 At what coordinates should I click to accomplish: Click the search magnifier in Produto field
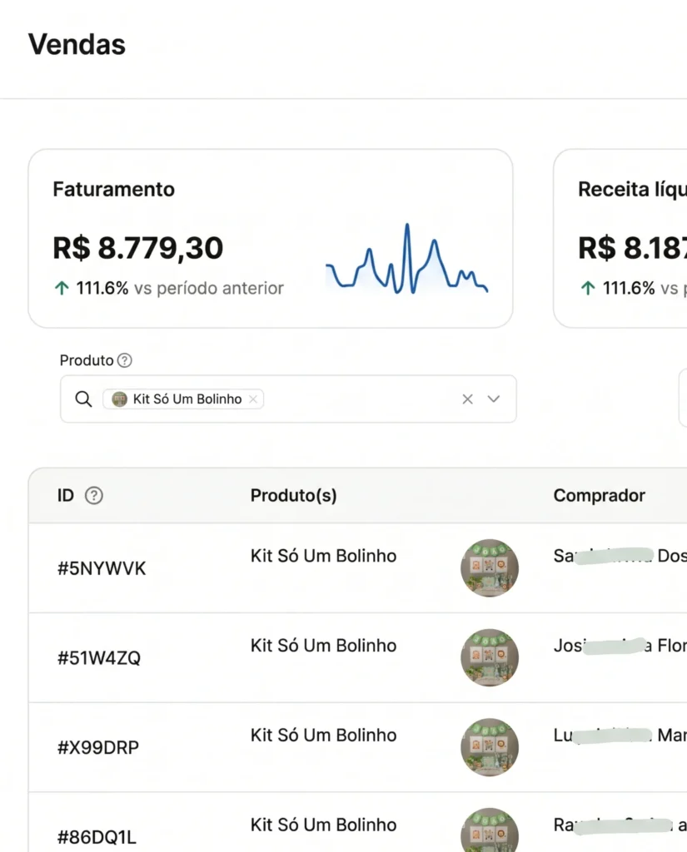click(83, 399)
